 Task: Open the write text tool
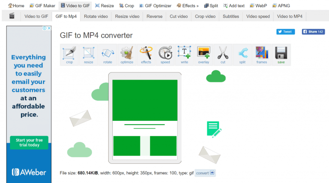click(x=185, y=55)
